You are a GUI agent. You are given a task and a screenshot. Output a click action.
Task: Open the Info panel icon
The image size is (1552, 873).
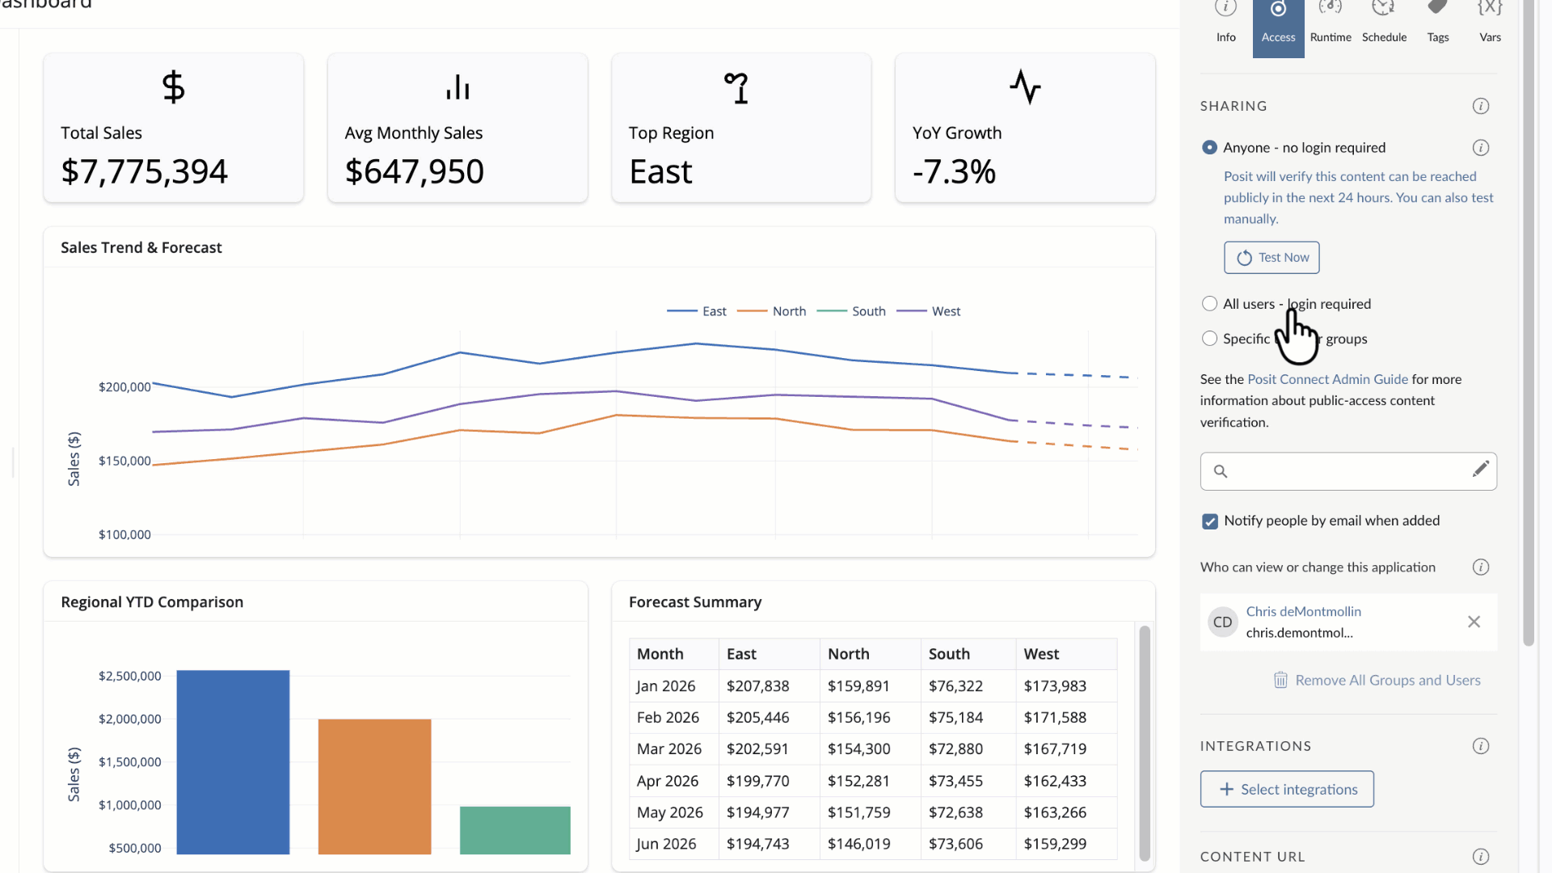tap(1225, 21)
